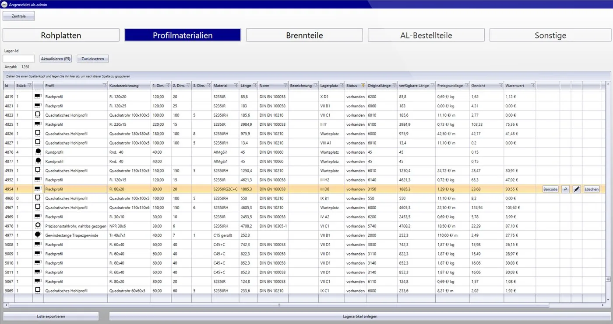The height and width of the screenshot is (324, 613).
Task: Click the Gewindestange profile icon in row 4977
Action: tap(38, 235)
